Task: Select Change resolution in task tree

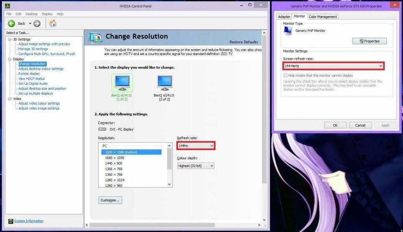Action: pos(32,64)
